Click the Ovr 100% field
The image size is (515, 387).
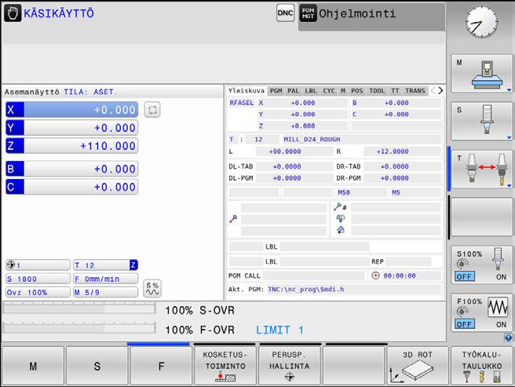pyautogui.click(x=38, y=292)
